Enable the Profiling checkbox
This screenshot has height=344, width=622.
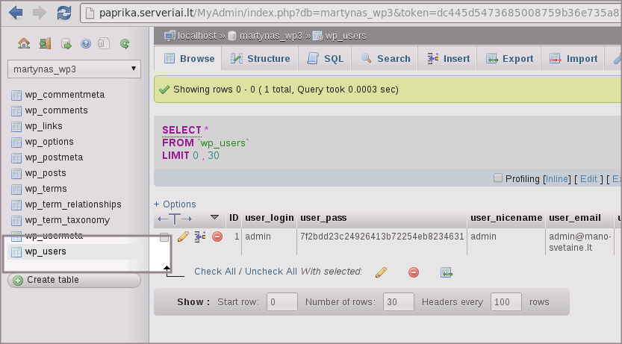[498, 178]
